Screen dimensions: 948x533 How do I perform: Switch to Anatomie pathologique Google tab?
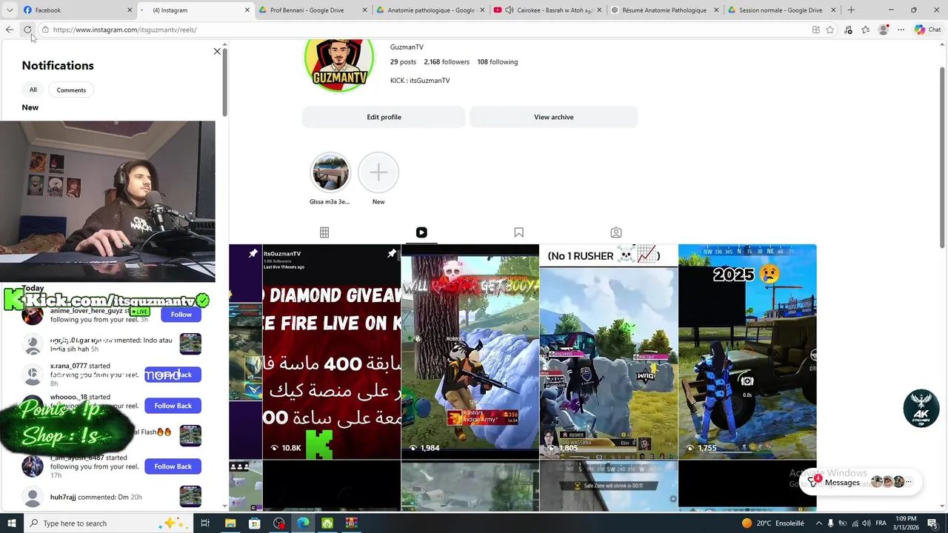tap(430, 10)
